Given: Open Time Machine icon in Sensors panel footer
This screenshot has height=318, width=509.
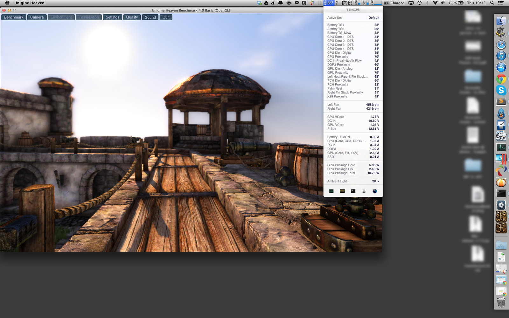Looking at the screenshot, I should click(375, 191).
